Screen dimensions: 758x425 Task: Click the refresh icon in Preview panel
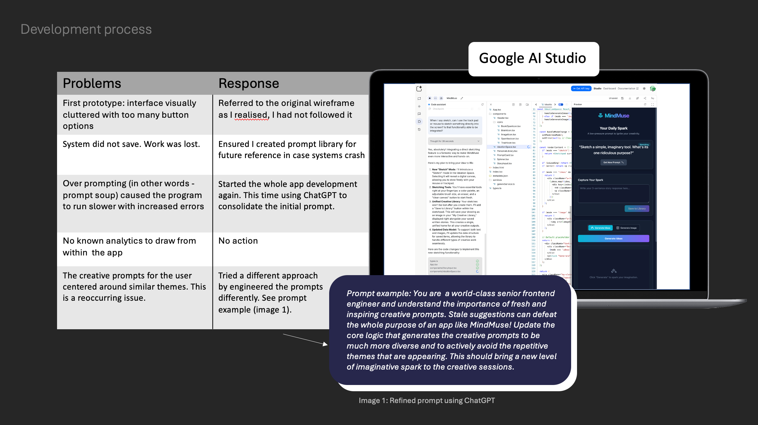pos(645,104)
